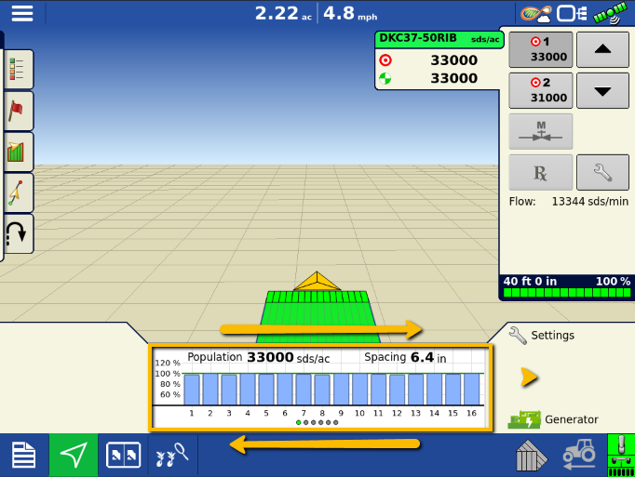Open the hamburger main menu

point(22,13)
